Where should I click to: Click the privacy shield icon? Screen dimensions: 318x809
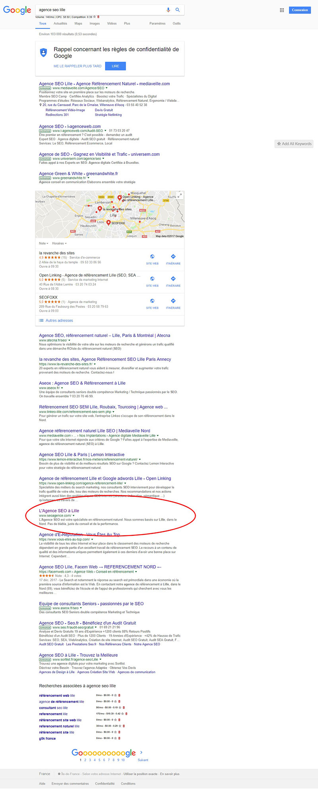coord(44,53)
